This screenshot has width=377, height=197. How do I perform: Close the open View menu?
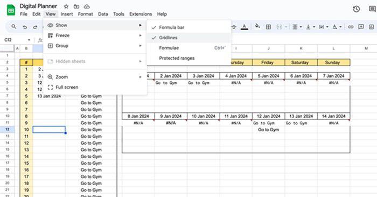pyautogui.click(x=51, y=14)
